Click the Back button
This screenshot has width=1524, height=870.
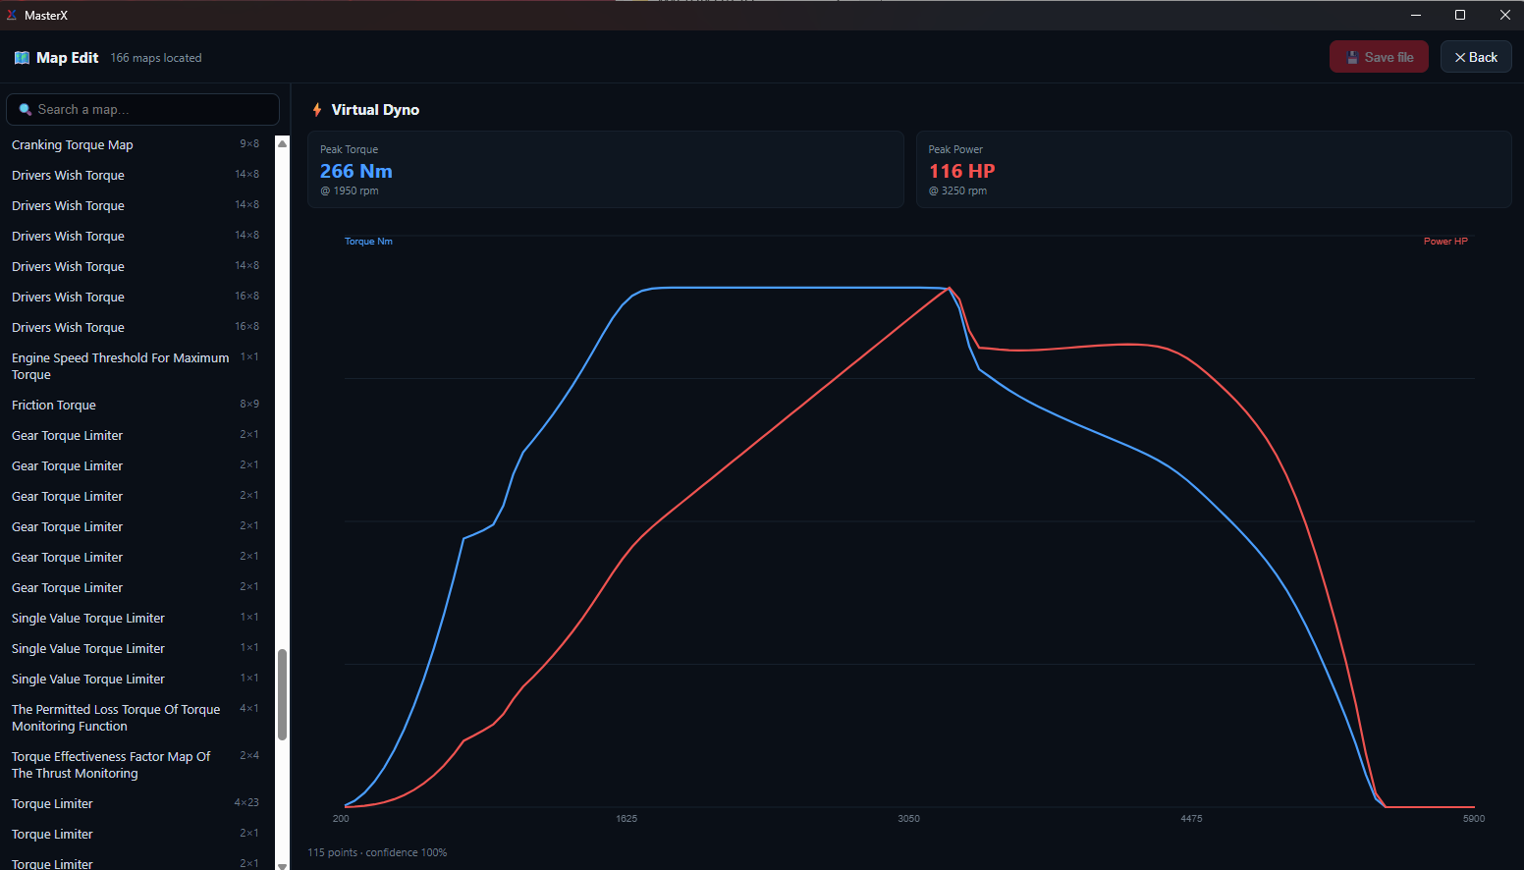1476,57
